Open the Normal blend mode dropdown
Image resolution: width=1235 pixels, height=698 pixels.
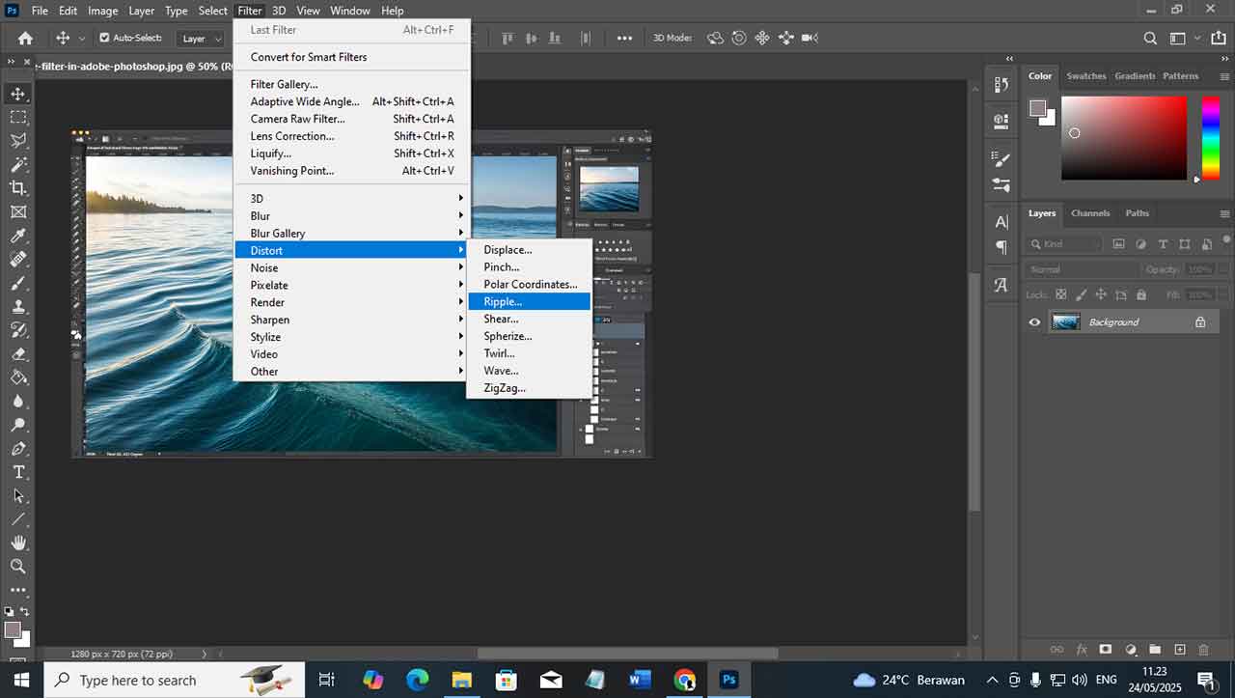pos(1082,269)
